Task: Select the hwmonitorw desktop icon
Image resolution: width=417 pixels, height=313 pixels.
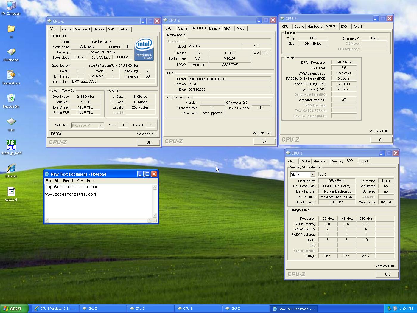Action: click(x=11, y=78)
